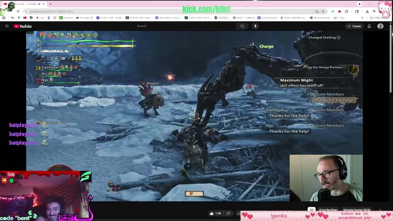Click the install/cast icon in the address bar
Viewport: 393px width, 221px height.
pyautogui.click(x=317, y=11)
